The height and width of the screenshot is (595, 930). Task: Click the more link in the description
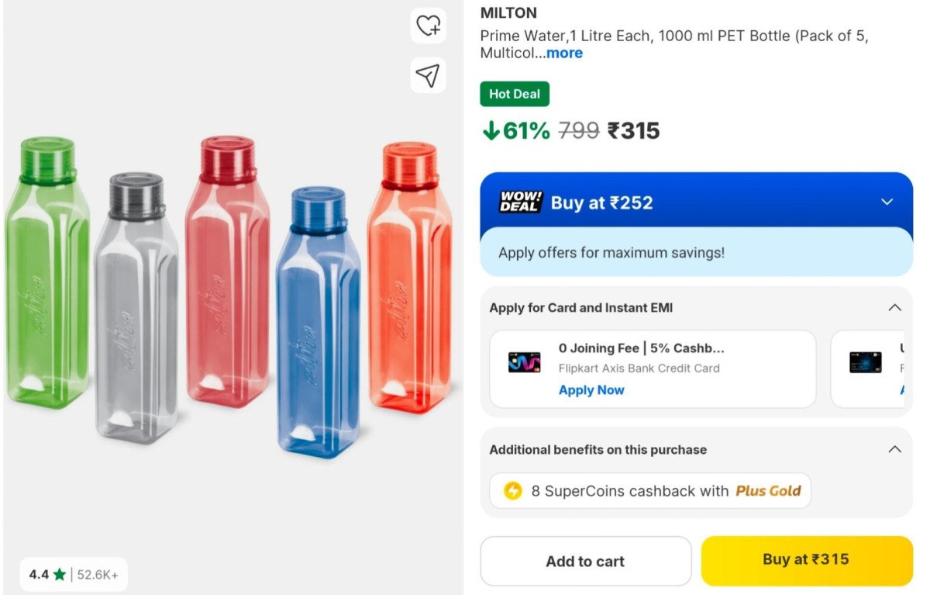(564, 53)
